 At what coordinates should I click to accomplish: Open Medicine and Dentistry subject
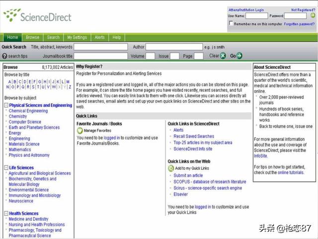pyautogui.click(x=28, y=219)
